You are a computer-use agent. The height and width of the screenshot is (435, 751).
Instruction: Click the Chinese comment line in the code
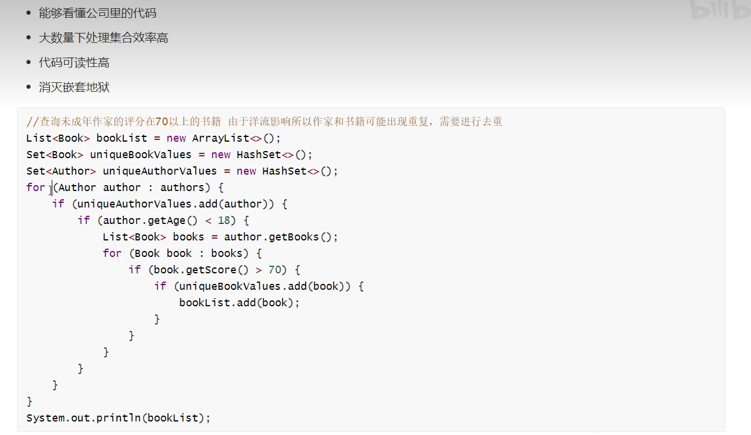pyautogui.click(x=264, y=122)
